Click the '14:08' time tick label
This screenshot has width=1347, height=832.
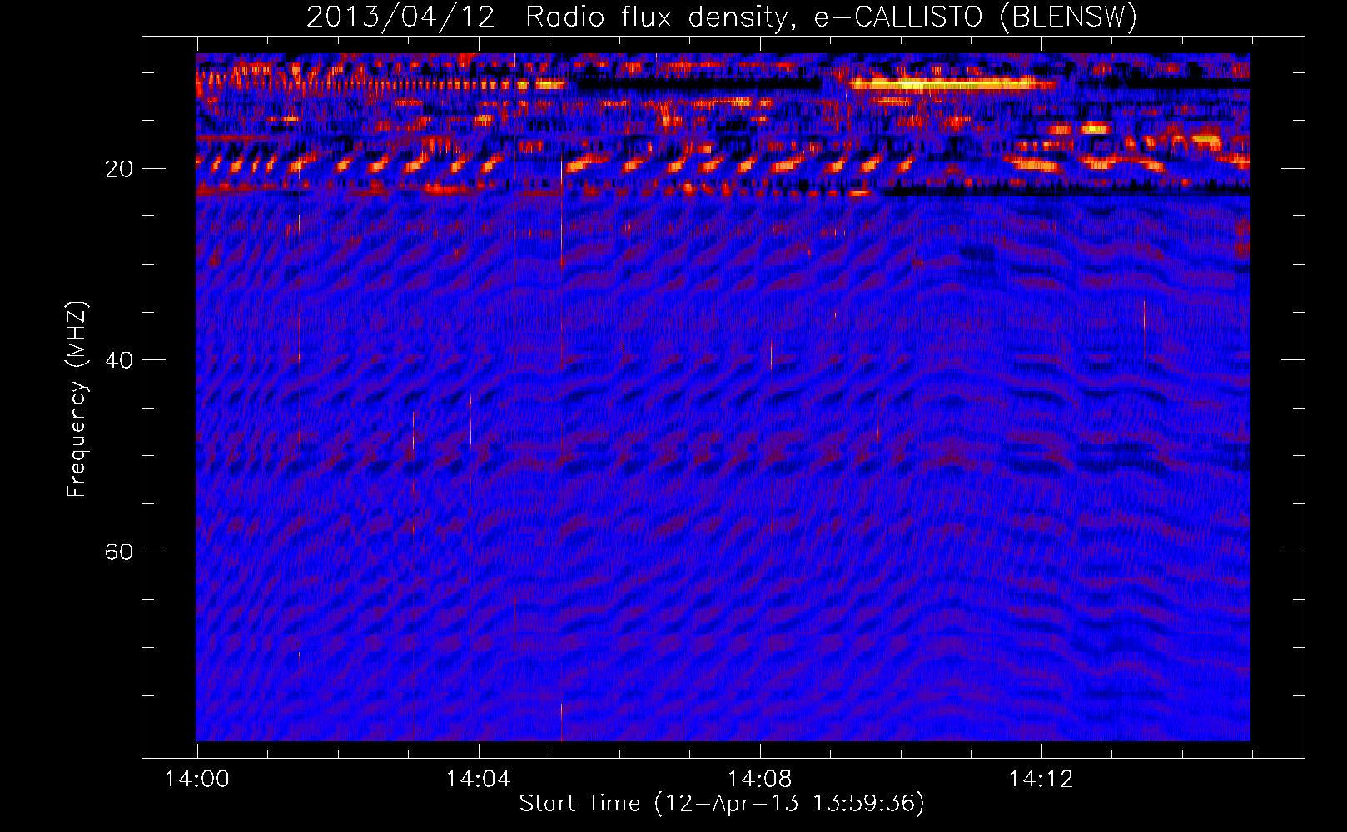coord(759,779)
